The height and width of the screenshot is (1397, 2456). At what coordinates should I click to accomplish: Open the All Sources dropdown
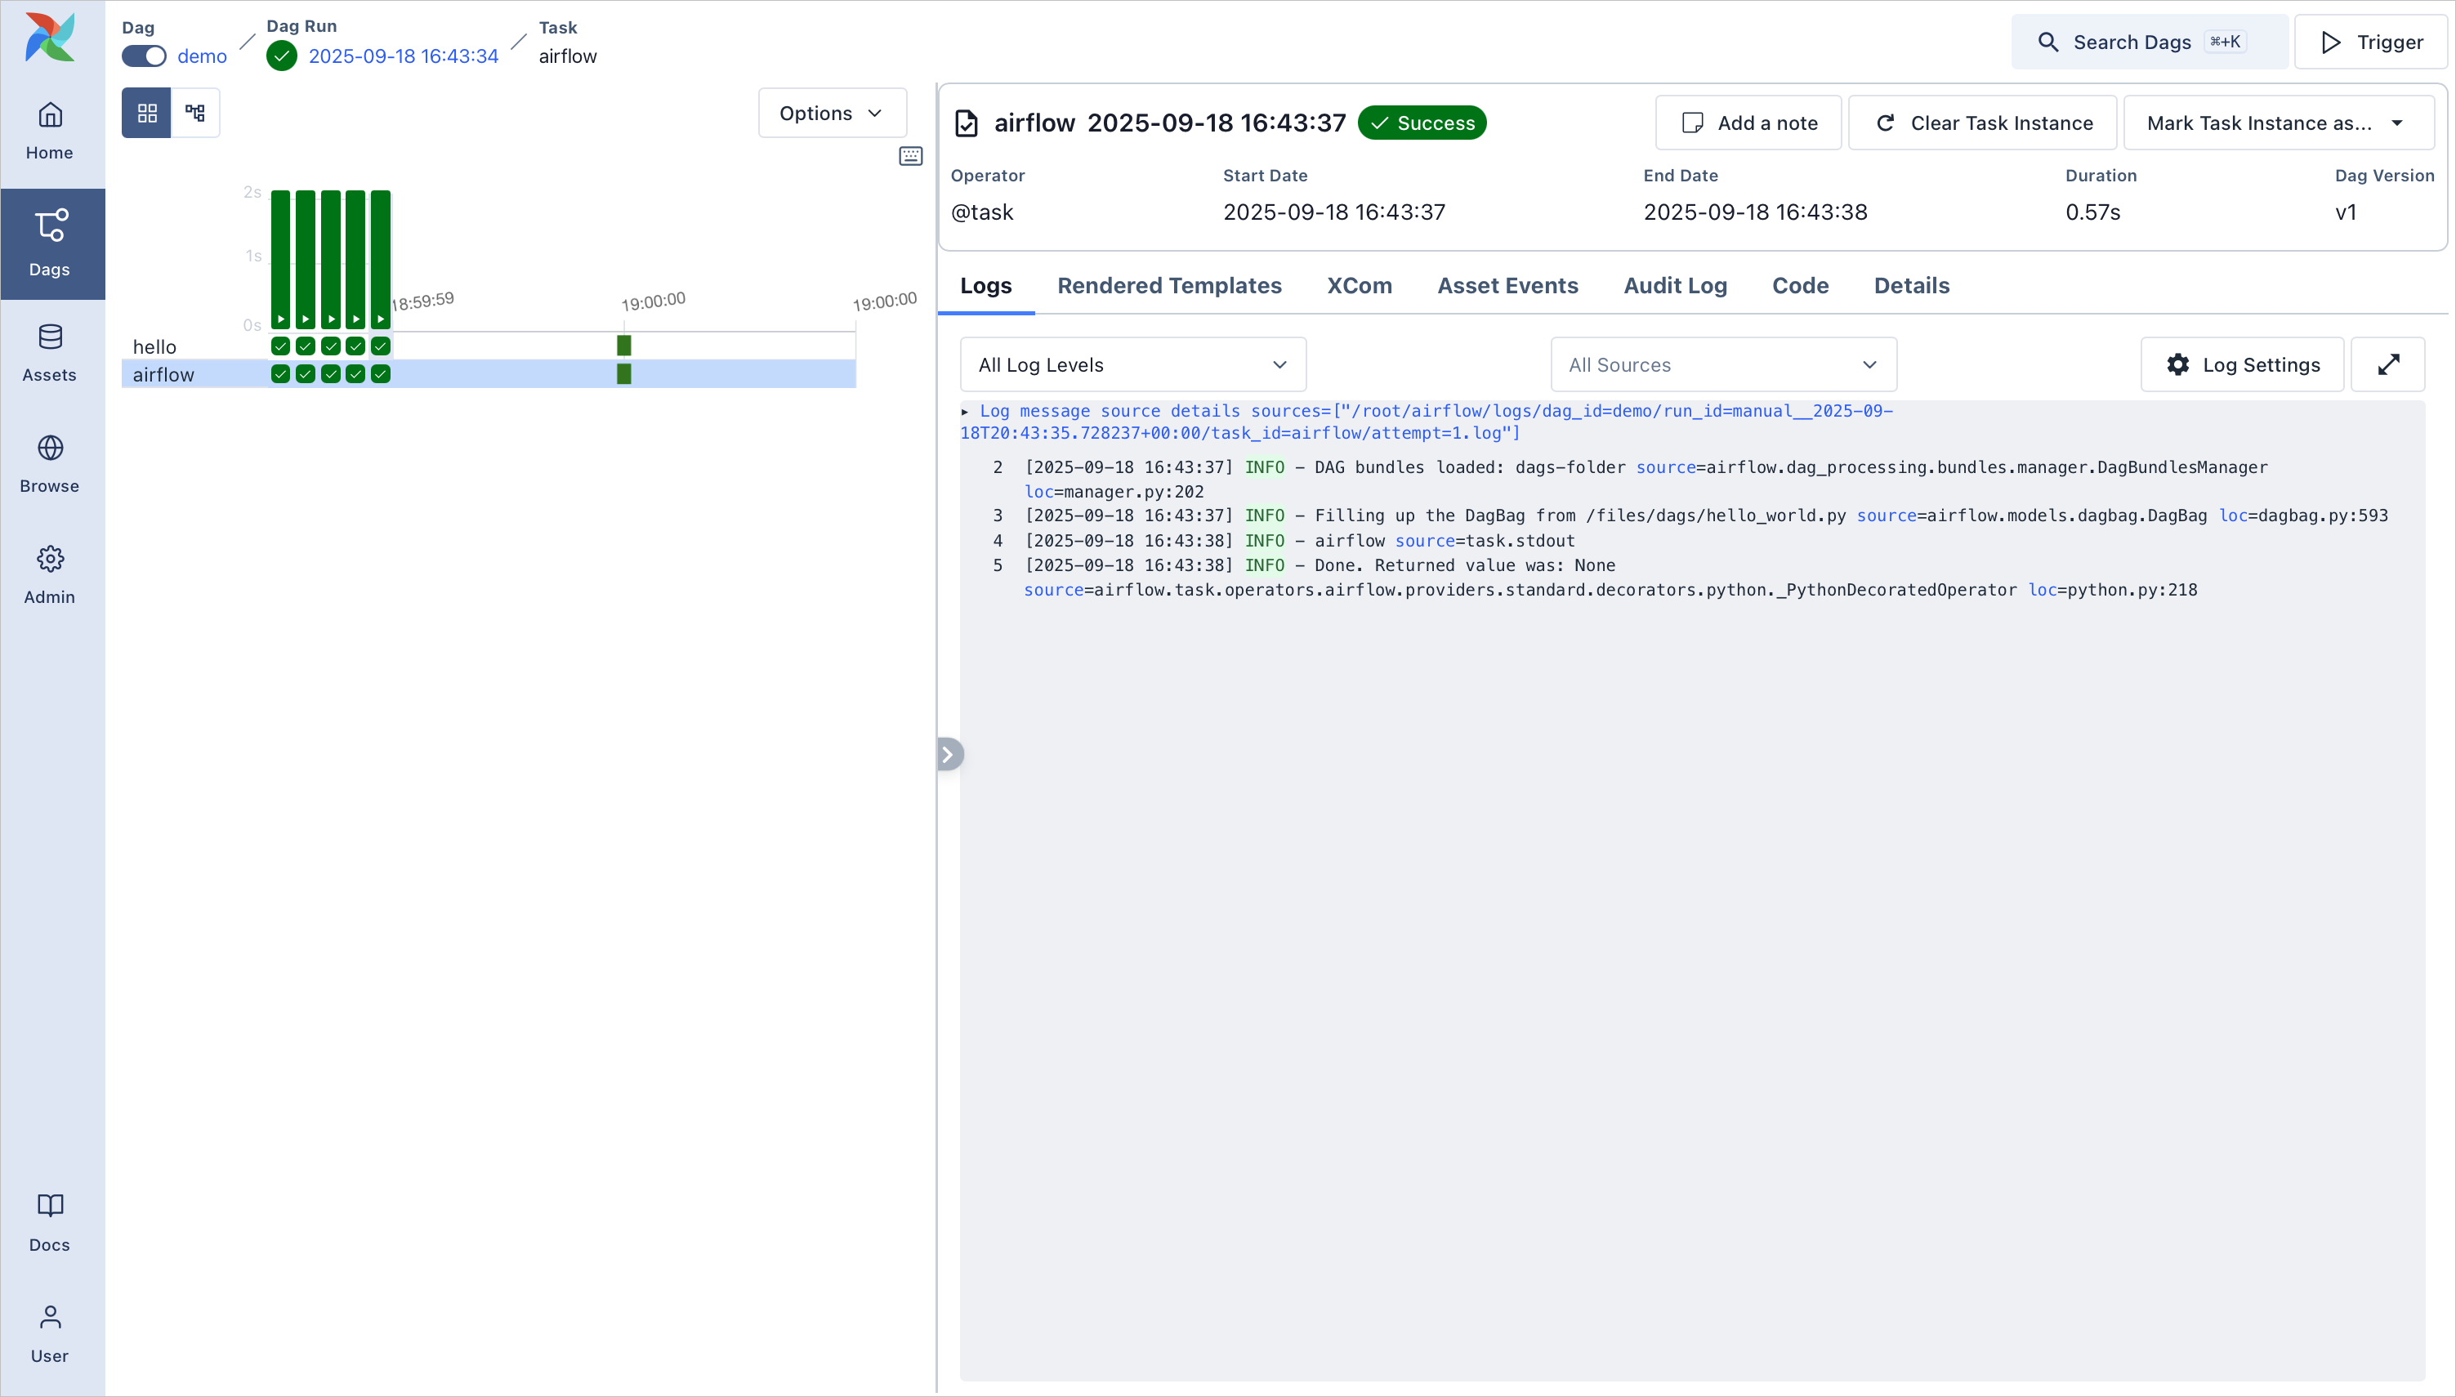[1722, 364]
